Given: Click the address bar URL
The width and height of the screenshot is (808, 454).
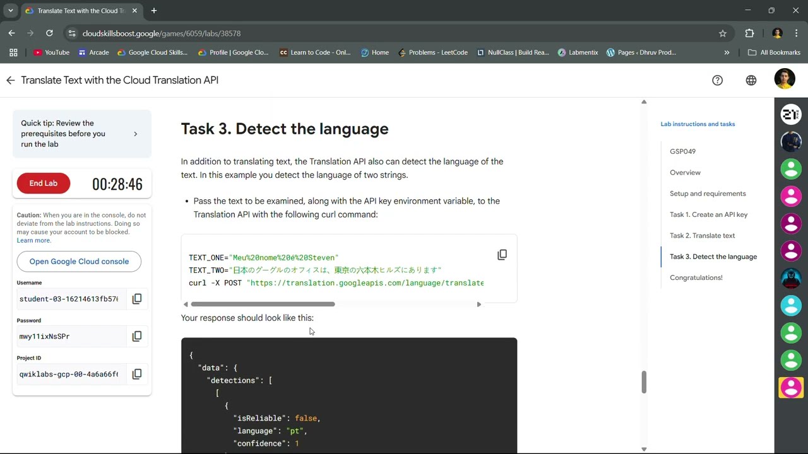Looking at the screenshot, I should 162,33.
